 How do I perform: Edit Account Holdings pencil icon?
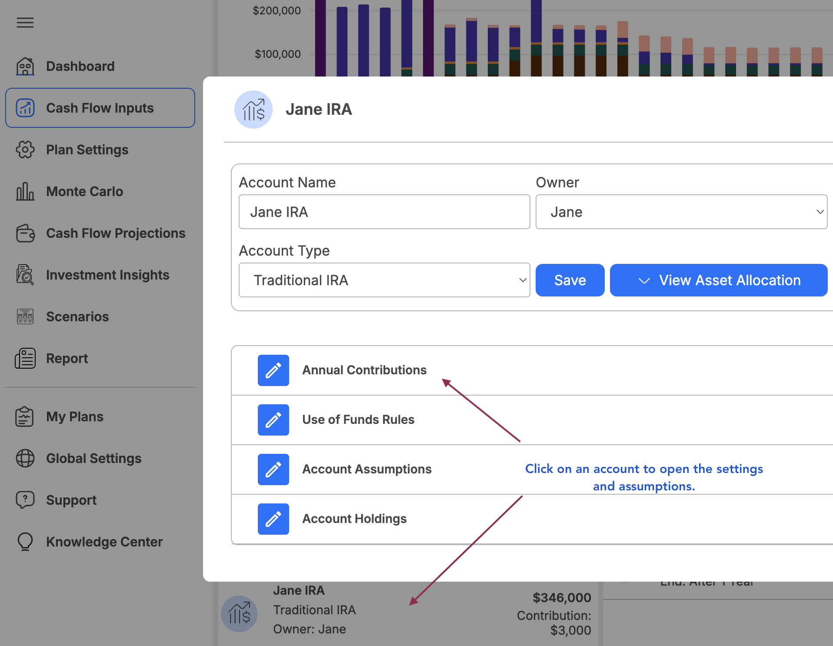[x=273, y=519]
